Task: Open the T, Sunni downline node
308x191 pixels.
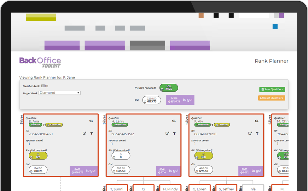Action: (117, 188)
